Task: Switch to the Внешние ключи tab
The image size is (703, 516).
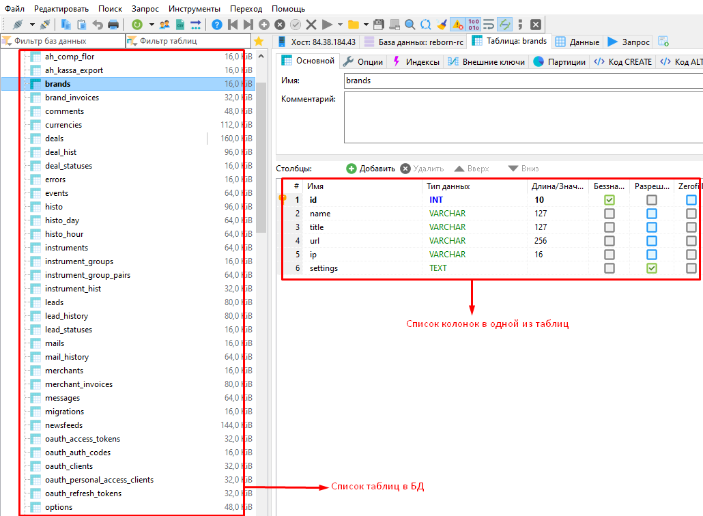Action: [x=487, y=62]
